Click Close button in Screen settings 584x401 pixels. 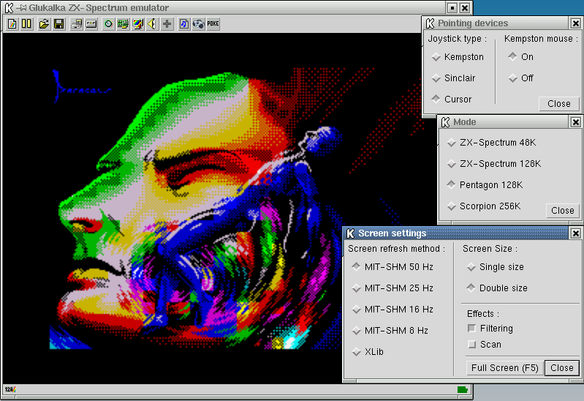pos(561,368)
